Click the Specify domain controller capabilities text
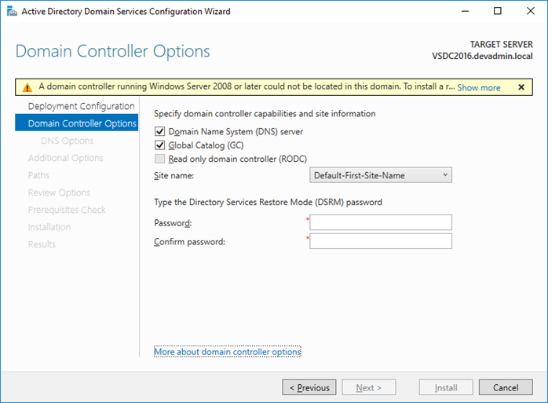The height and width of the screenshot is (403, 548). click(265, 114)
